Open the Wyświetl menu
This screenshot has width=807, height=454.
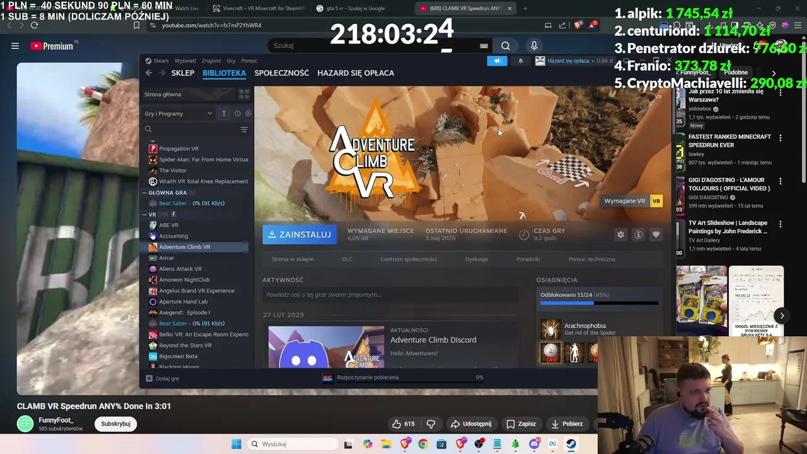point(185,61)
